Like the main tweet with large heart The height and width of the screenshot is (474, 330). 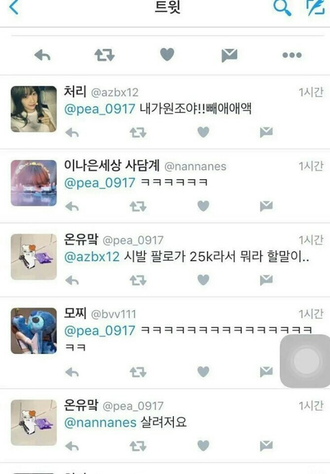[x=167, y=54]
